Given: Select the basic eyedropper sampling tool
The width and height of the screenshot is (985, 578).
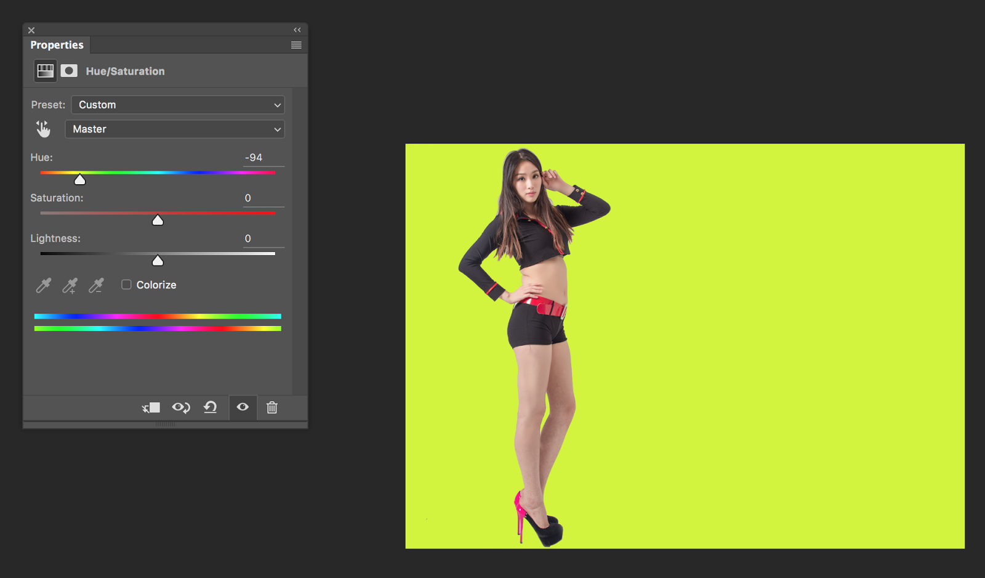Looking at the screenshot, I should click(x=42, y=285).
